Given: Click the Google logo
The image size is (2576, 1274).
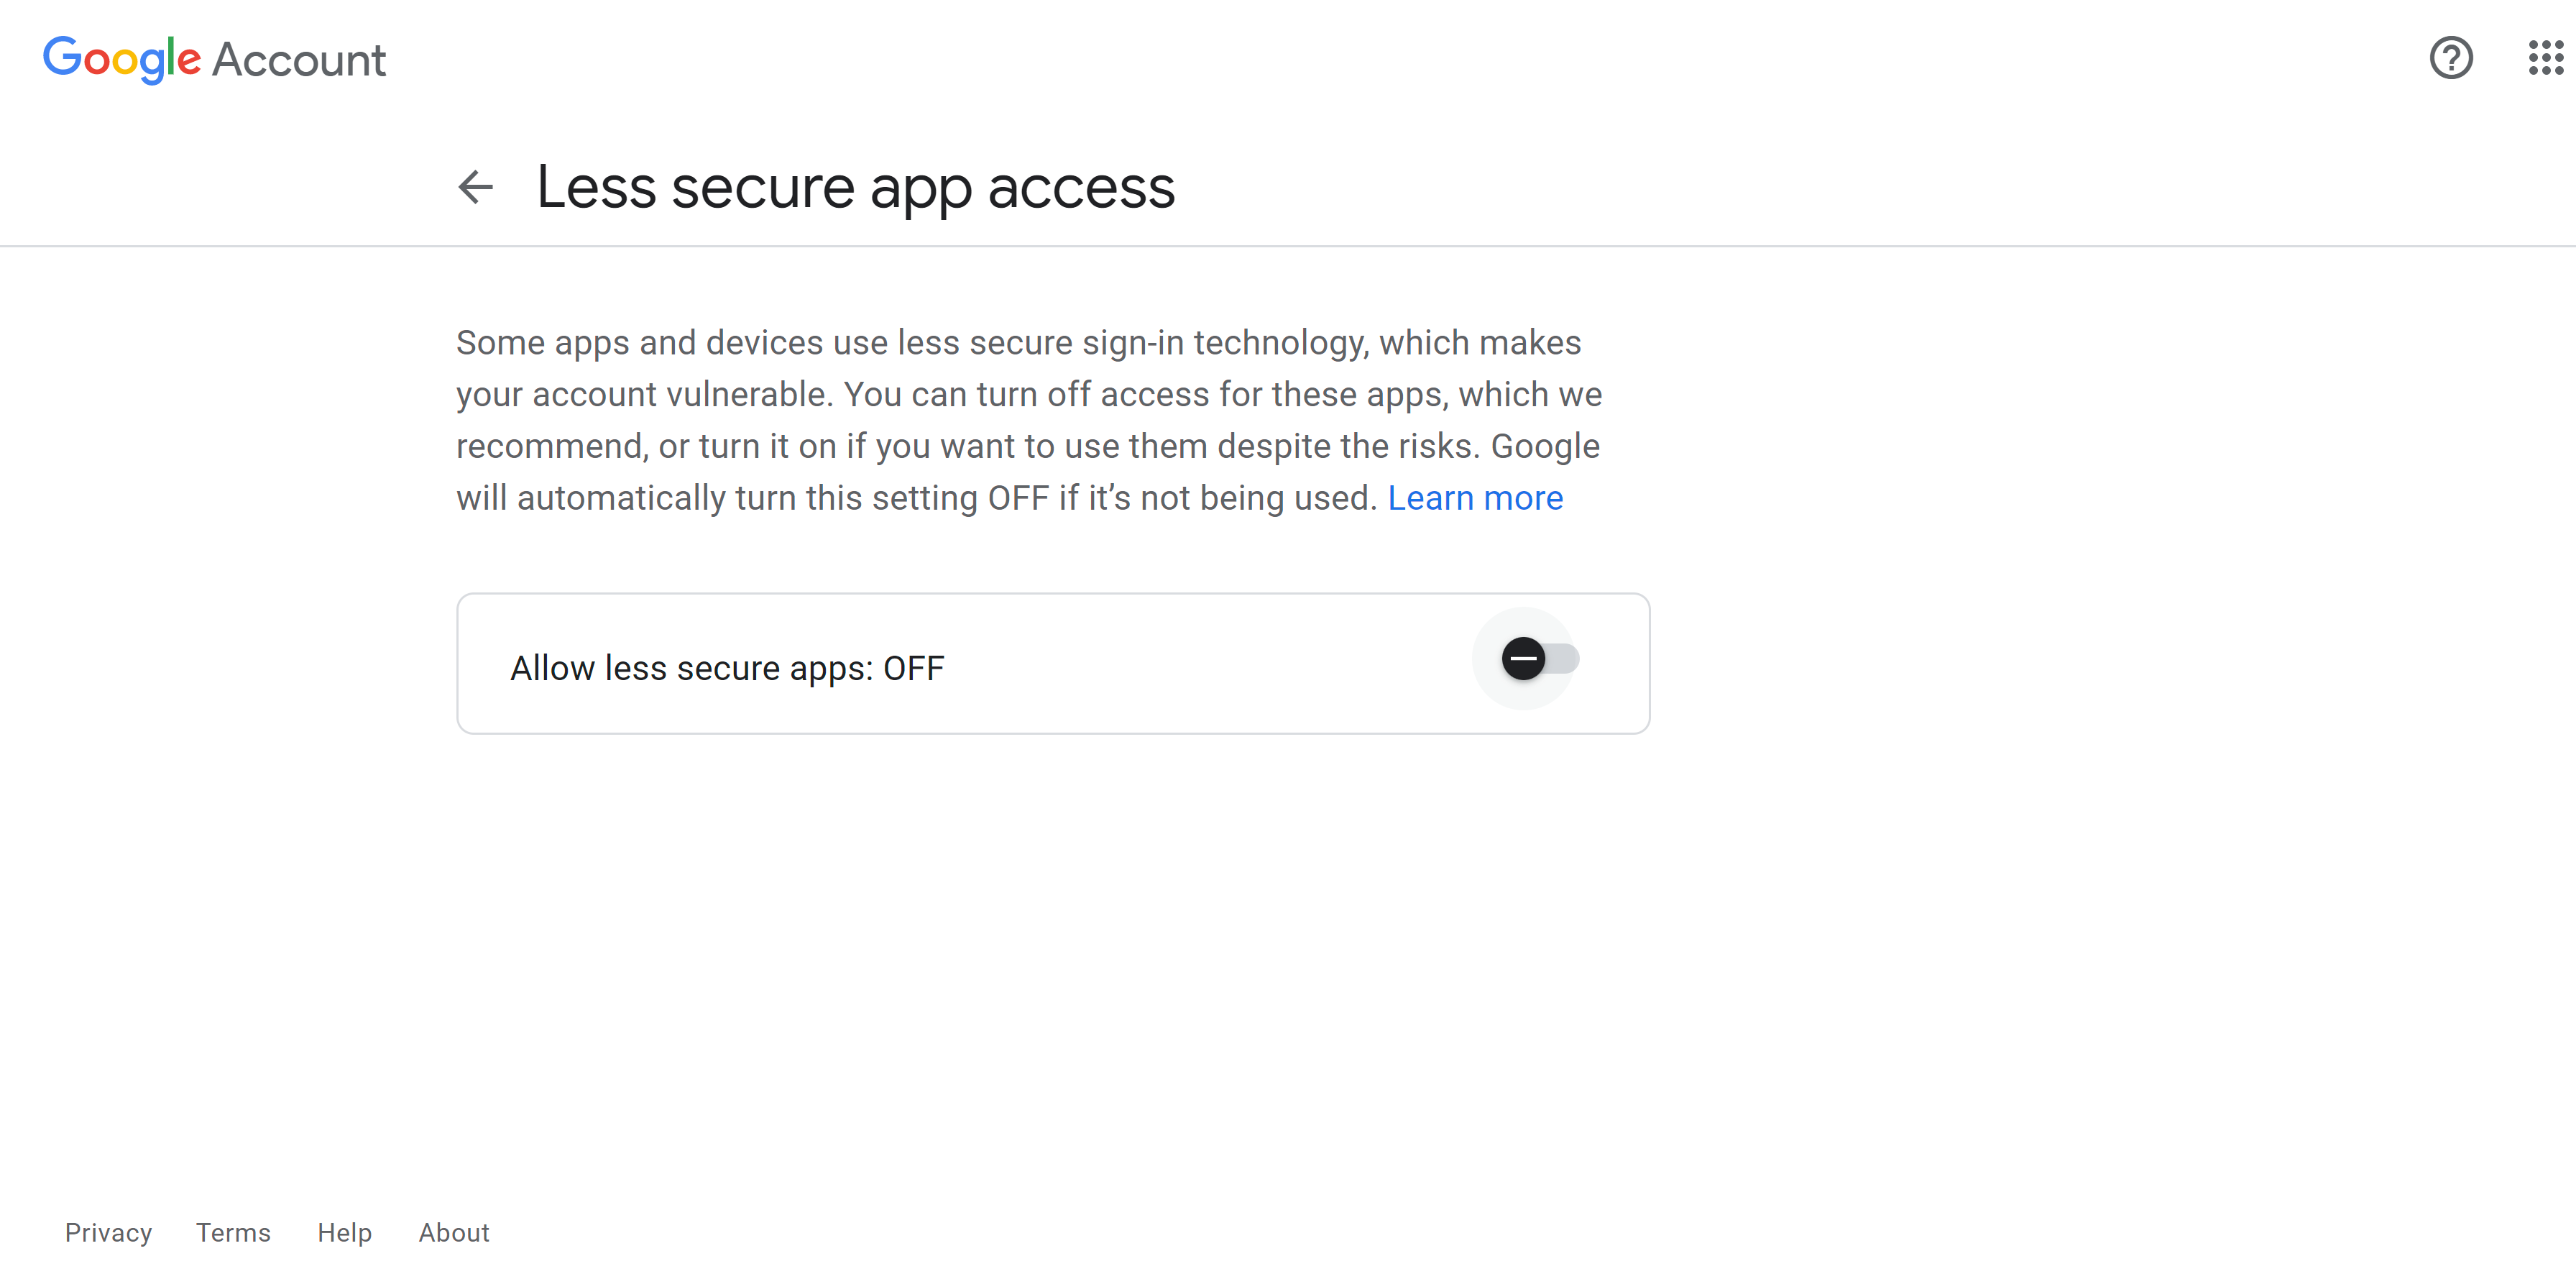Looking at the screenshot, I should (x=122, y=59).
